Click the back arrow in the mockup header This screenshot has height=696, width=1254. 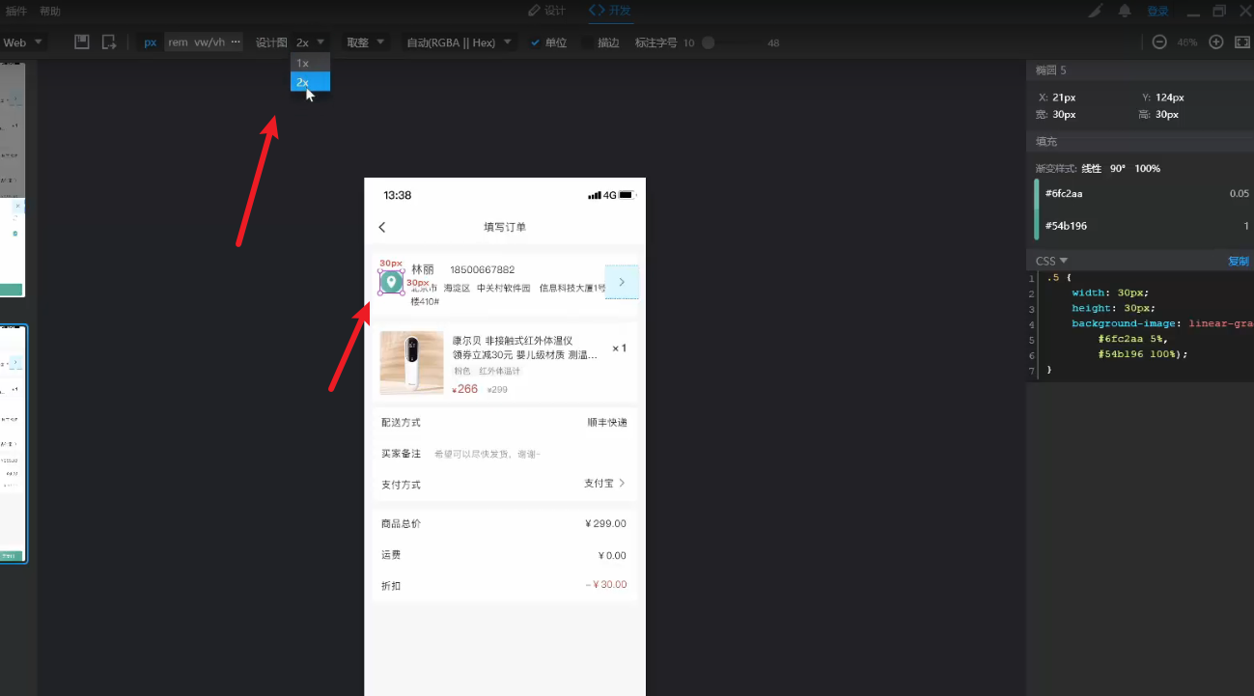(x=382, y=227)
